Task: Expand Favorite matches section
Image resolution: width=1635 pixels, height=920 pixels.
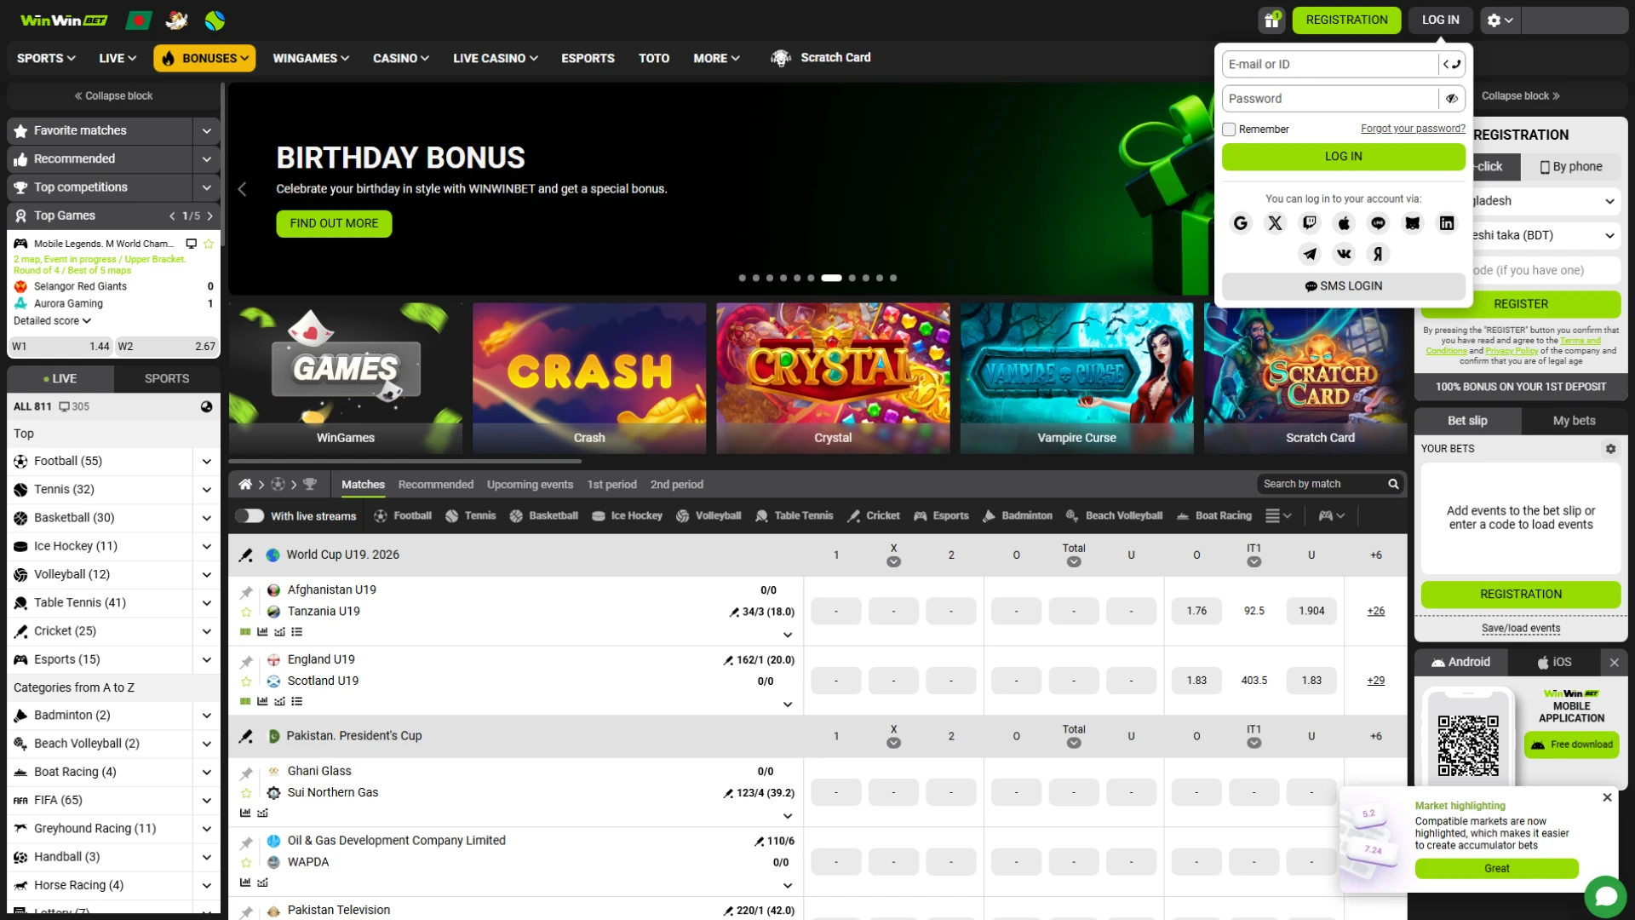Action: [x=206, y=131]
